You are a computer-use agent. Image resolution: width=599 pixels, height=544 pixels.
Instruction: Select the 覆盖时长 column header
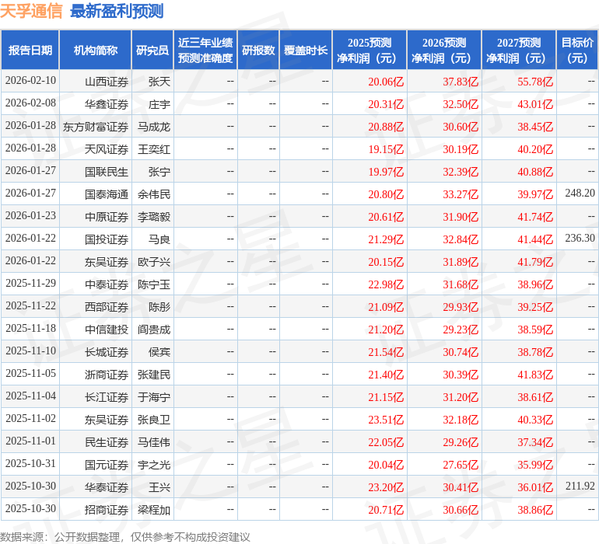point(306,51)
